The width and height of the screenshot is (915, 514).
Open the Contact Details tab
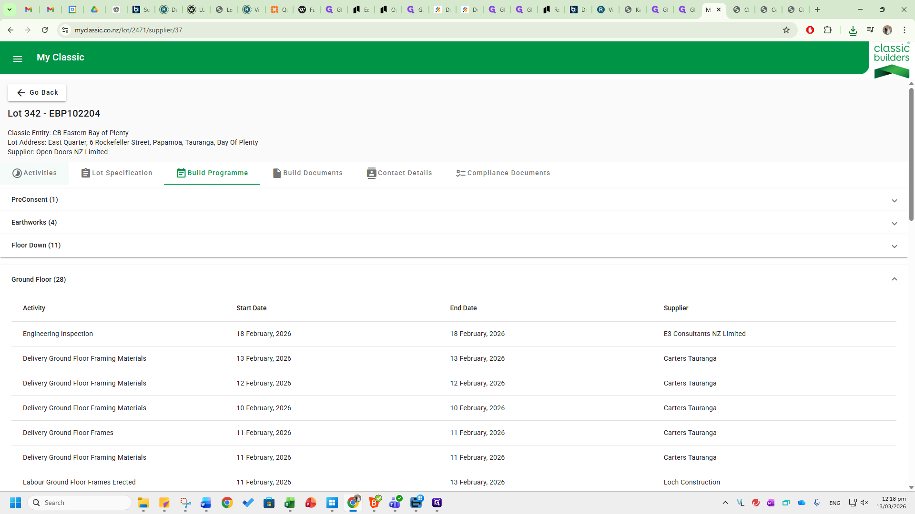click(x=399, y=173)
